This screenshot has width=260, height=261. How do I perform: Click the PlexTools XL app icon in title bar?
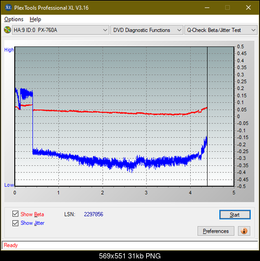tap(8, 8)
